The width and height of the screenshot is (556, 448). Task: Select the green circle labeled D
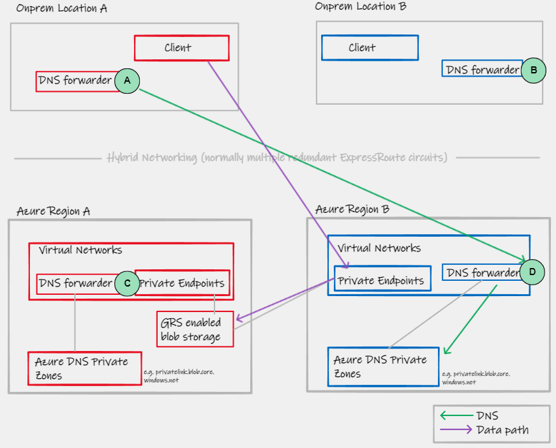(533, 273)
